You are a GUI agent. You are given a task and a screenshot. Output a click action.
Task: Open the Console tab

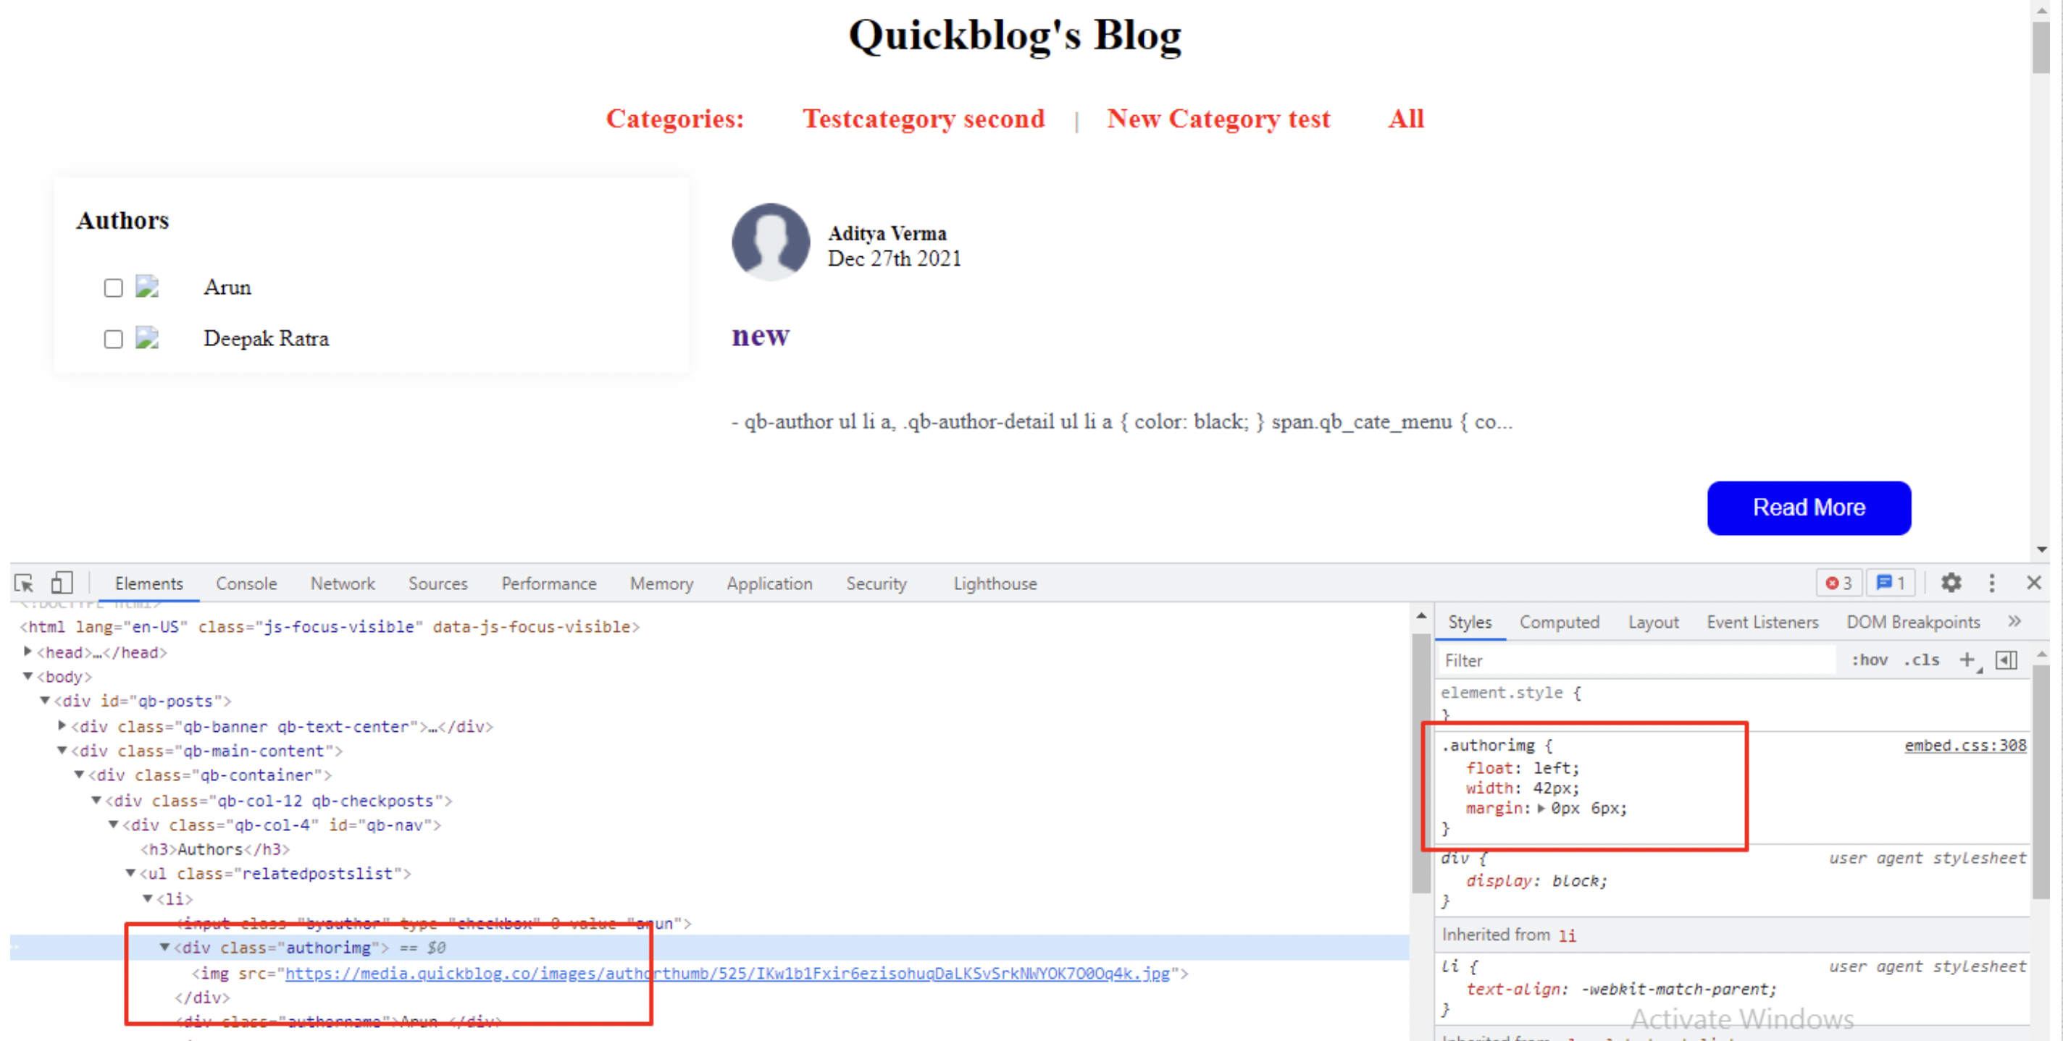[246, 583]
